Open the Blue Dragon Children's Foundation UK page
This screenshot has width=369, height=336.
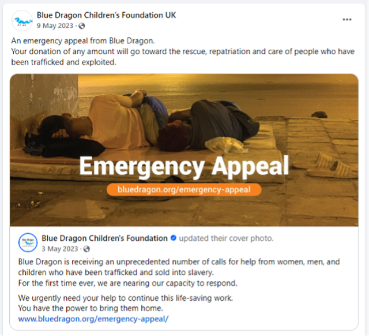point(106,16)
